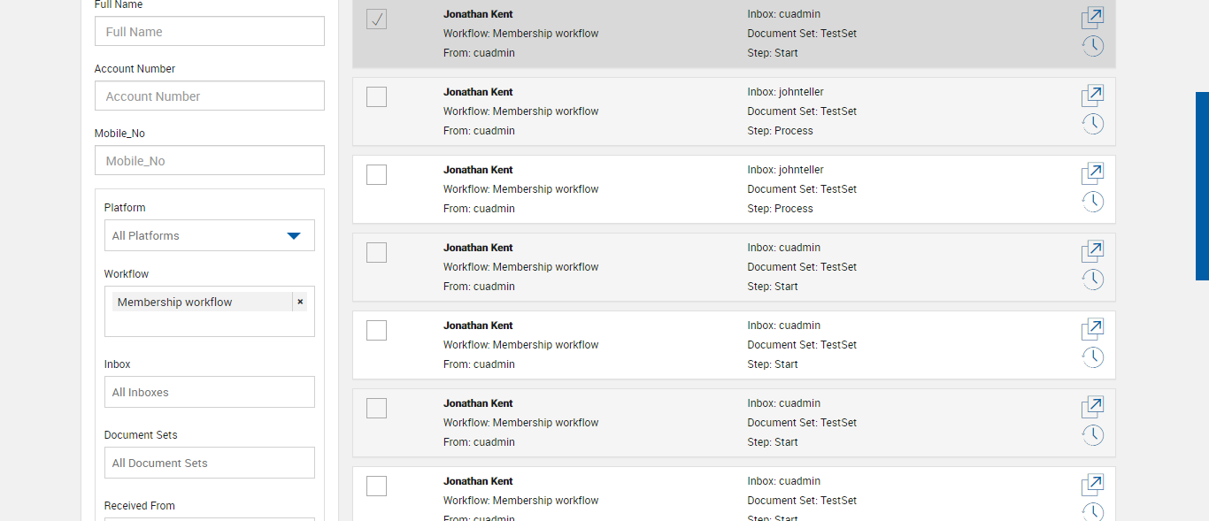Screen dimensions: 1209x521
Task: Uncheck the selected Jonathan Kent item checkbox
Action: pos(376,19)
